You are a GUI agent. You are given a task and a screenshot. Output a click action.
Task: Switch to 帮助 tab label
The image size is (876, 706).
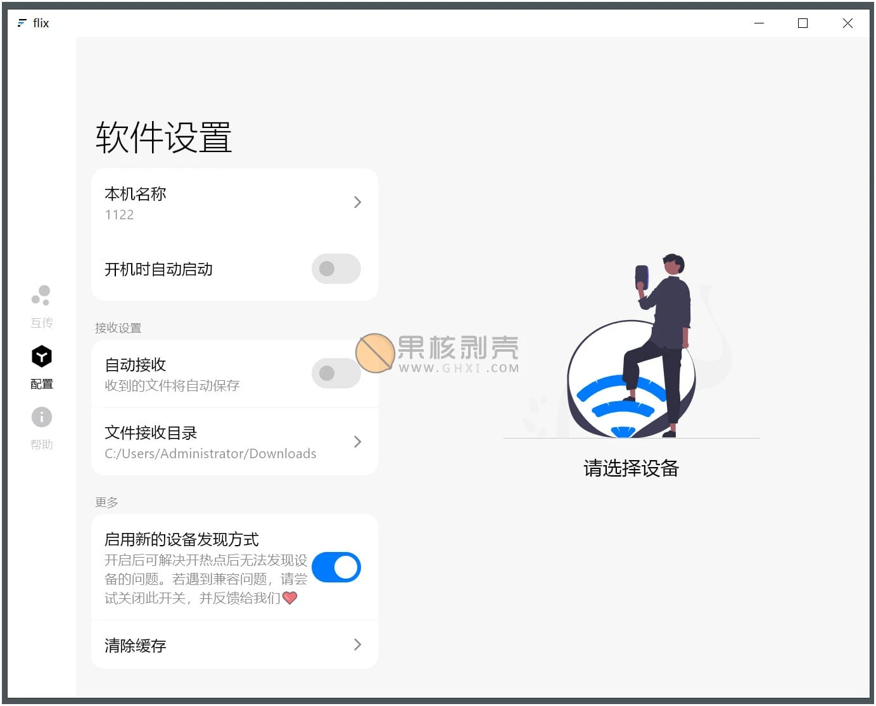pyautogui.click(x=42, y=444)
